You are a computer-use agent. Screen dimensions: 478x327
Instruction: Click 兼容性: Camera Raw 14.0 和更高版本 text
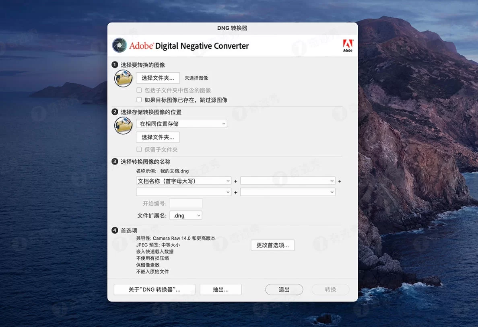(175, 239)
